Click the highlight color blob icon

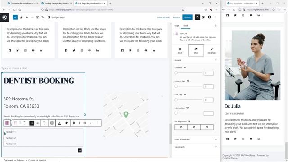[67, 123]
